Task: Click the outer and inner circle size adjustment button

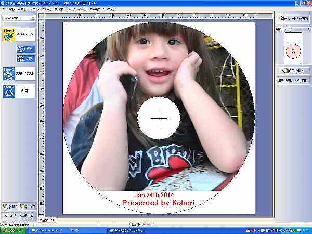Action: [x=293, y=81]
